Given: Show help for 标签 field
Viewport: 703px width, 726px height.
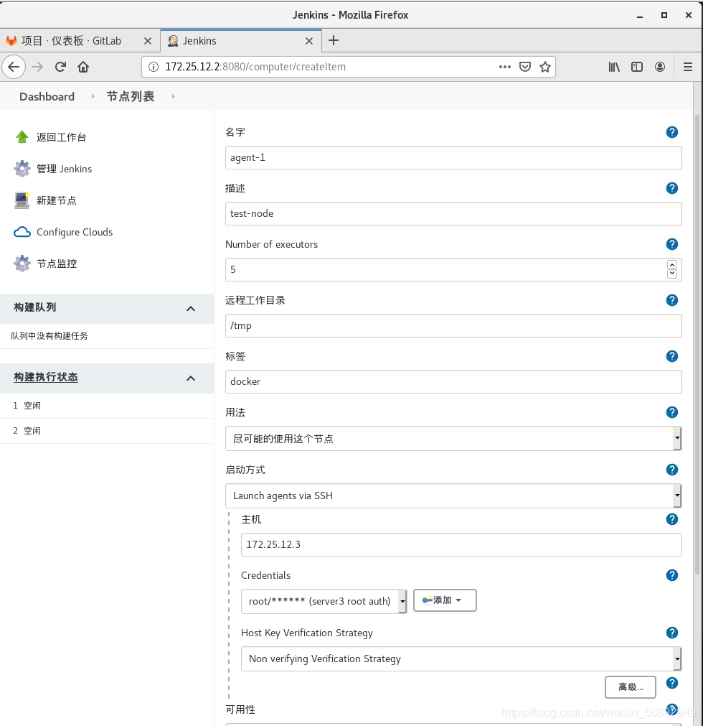Looking at the screenshot, I should (672, 356).
